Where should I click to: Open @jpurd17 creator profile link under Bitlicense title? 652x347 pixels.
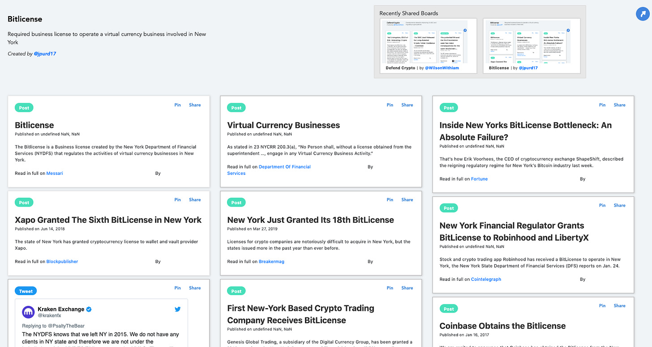coord(45,54)
